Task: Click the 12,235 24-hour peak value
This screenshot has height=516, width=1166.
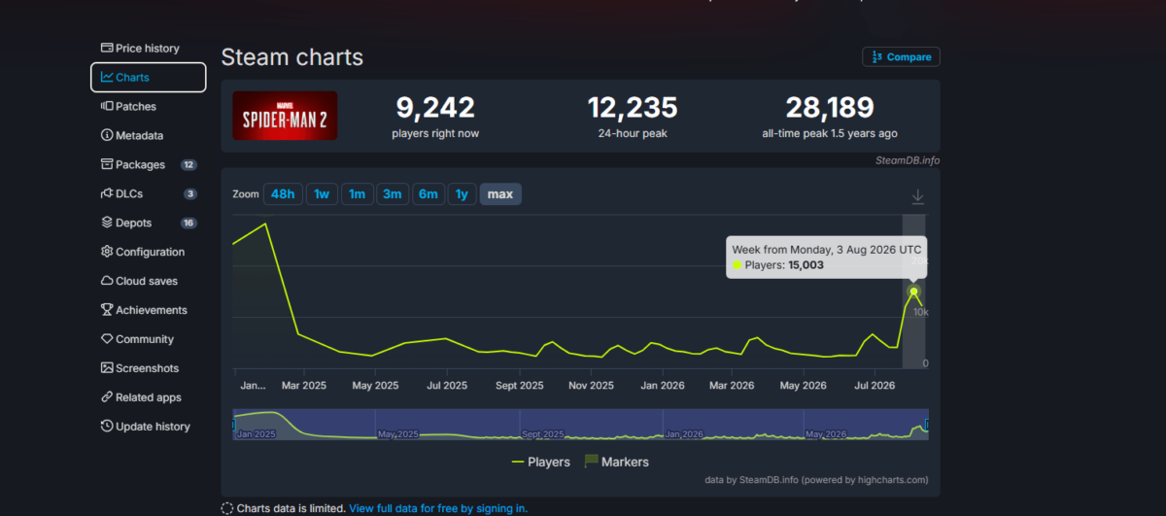Action: pos(633,107)
